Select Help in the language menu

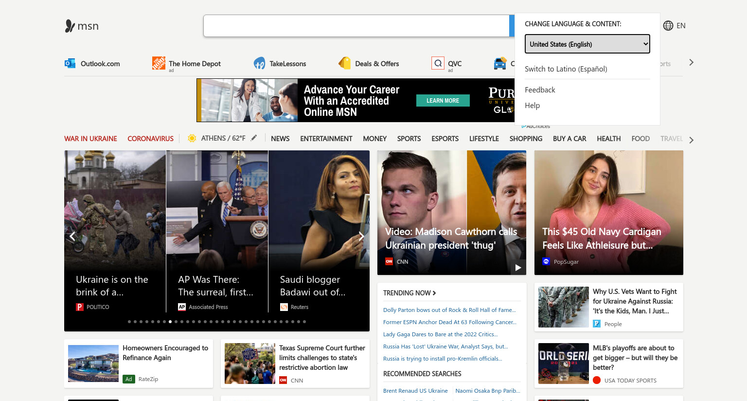coord(532,106)
